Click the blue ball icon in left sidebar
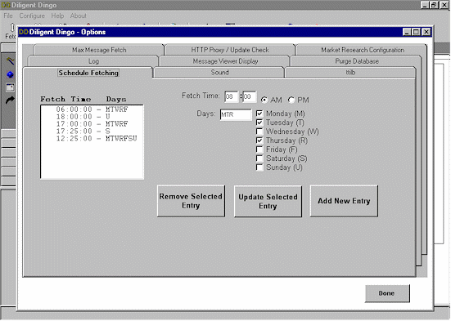 [10, 74]
